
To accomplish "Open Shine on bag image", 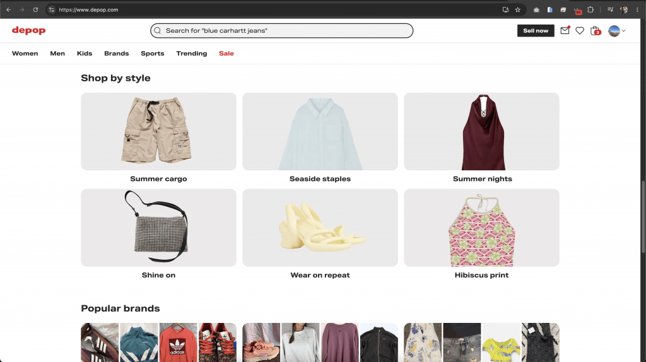I will point(158,228).
